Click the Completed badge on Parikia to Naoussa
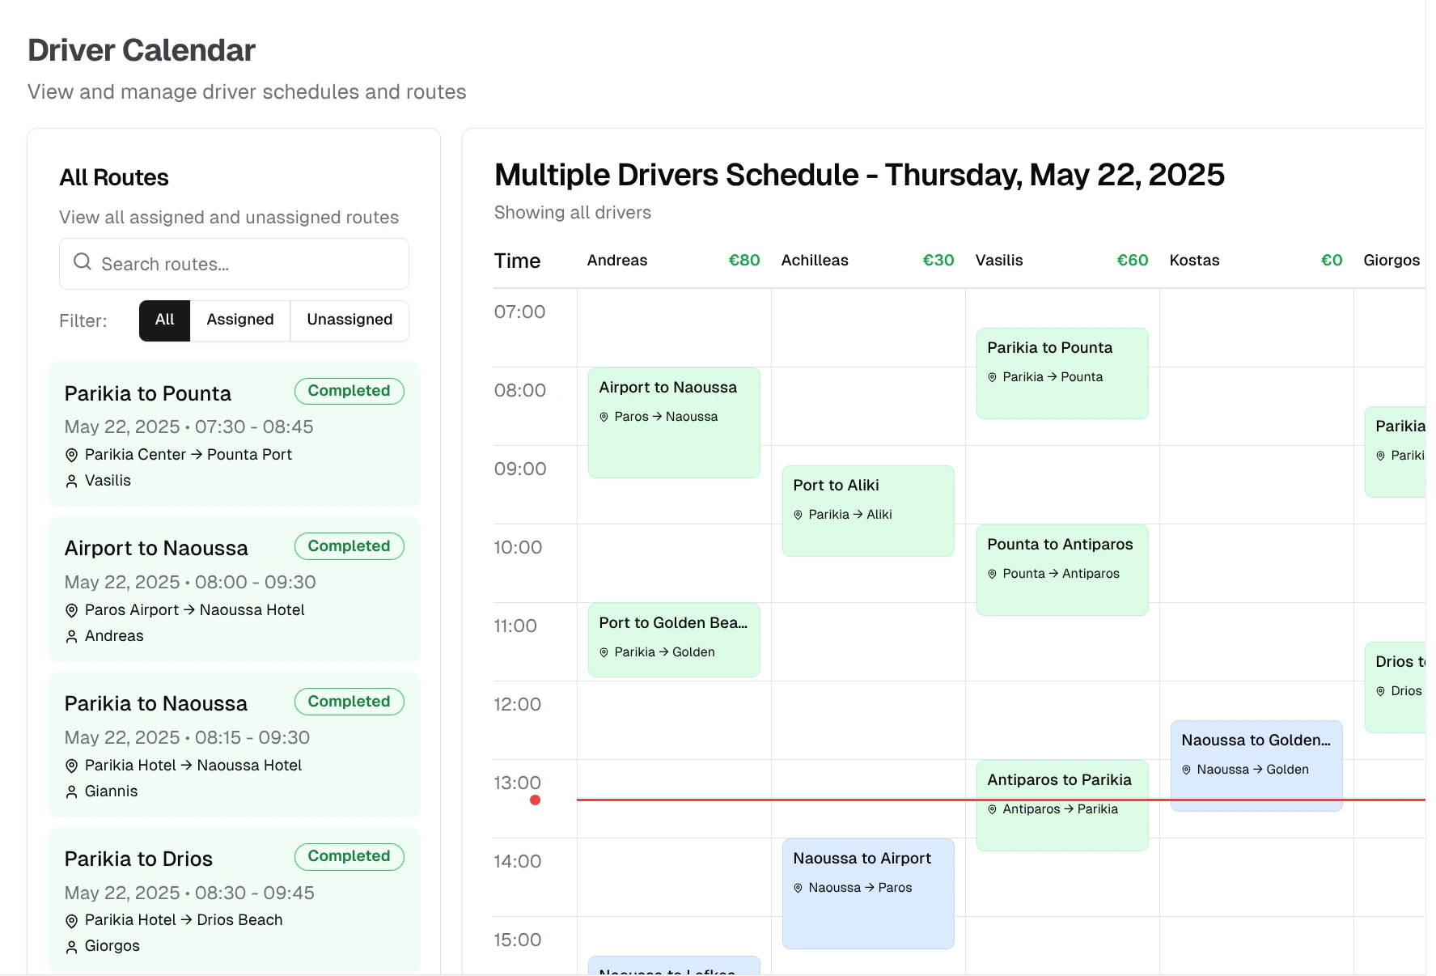This screenshot has width=1436, height=976. tap(349, 701)
